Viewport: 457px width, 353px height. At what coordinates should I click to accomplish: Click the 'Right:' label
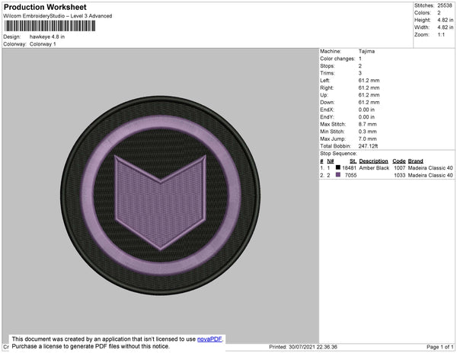tap(327, 88)
